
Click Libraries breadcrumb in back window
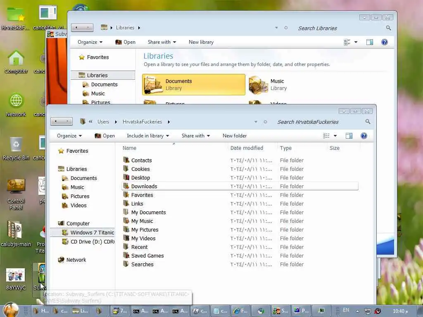[125, 28]
